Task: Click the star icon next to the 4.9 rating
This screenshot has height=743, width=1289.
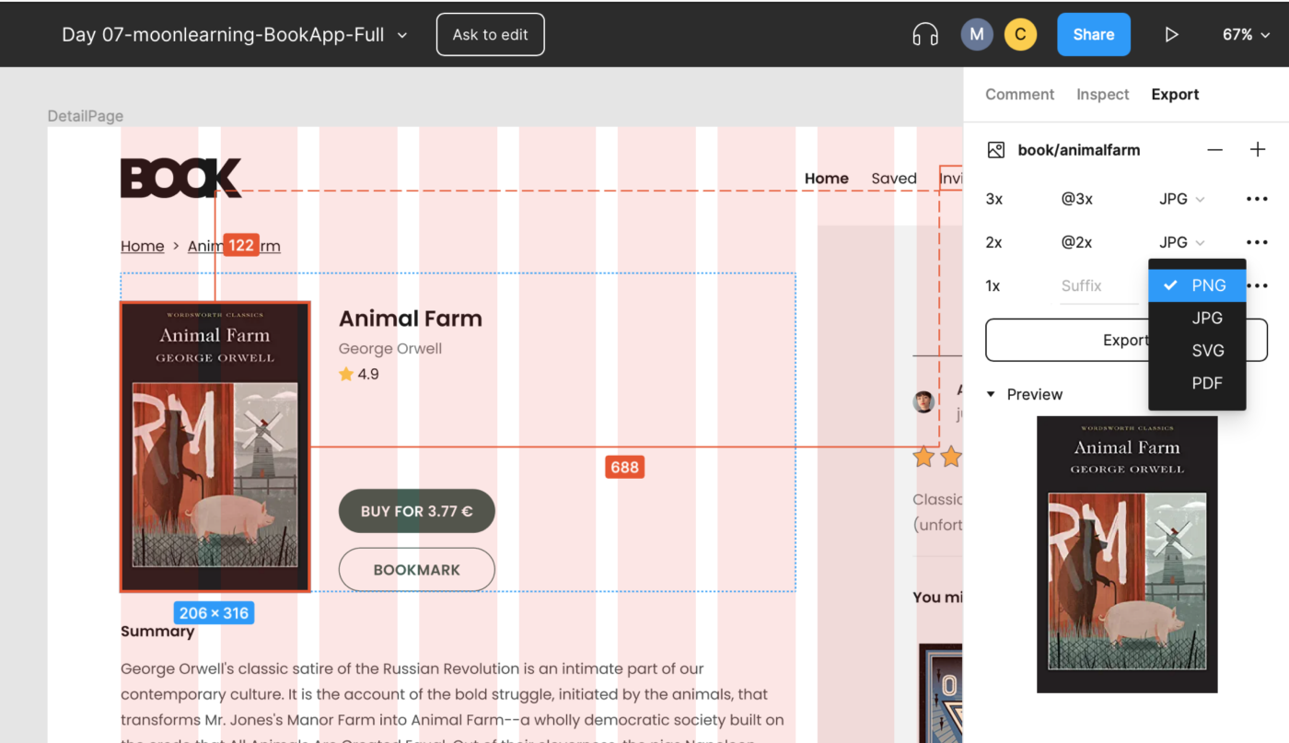Action: [x=344, y=374]
